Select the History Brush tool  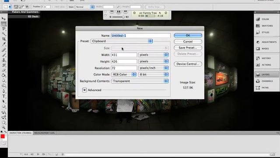pyautogui.click(x=3, y=65)
